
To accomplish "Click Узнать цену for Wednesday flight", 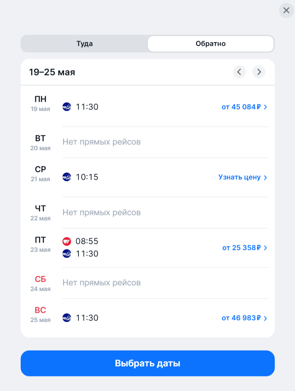I will point(242,177).
